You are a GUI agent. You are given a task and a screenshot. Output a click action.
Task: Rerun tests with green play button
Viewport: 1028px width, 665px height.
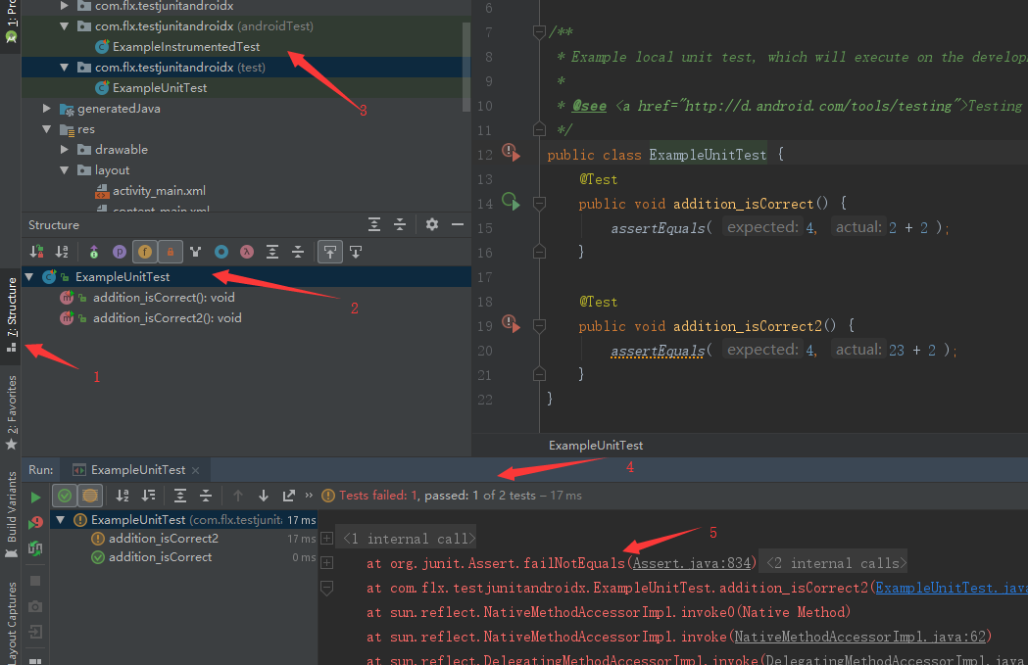pyautogui.click(x=35, y=498)
